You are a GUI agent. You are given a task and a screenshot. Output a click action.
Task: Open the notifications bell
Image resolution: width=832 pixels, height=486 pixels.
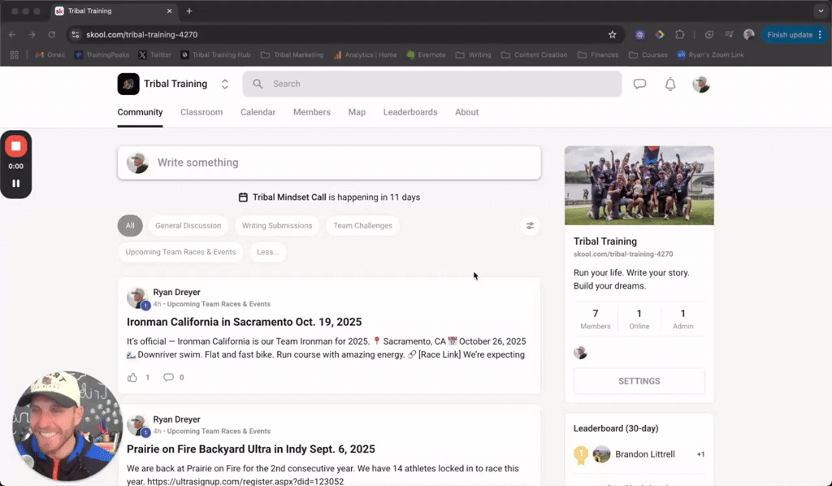point(670,84)
